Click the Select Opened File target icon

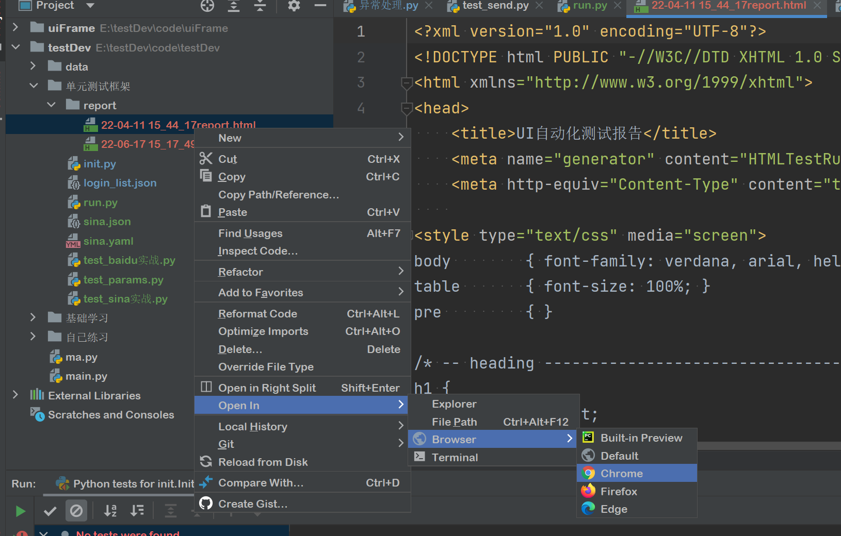click(x=207, y=6)
